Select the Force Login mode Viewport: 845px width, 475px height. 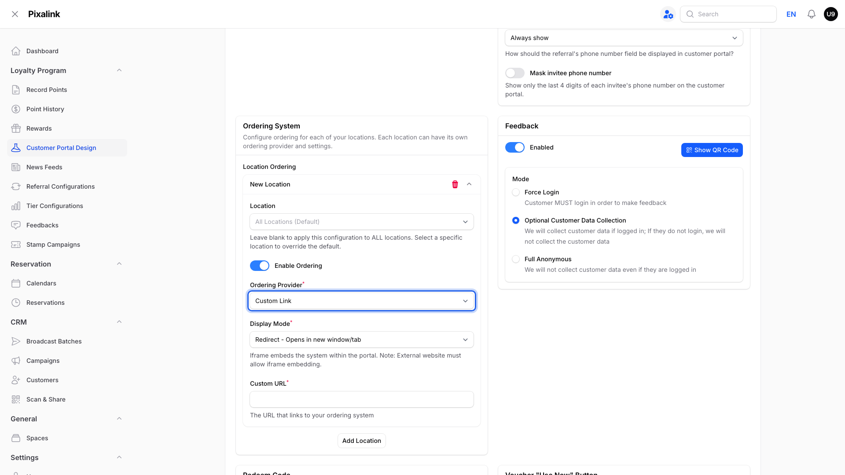516,192
